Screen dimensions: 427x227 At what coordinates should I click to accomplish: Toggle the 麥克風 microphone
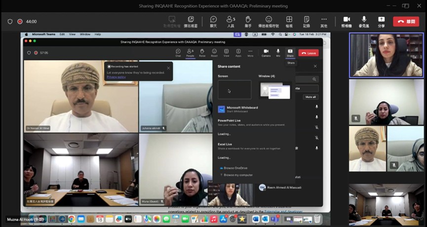364,22
